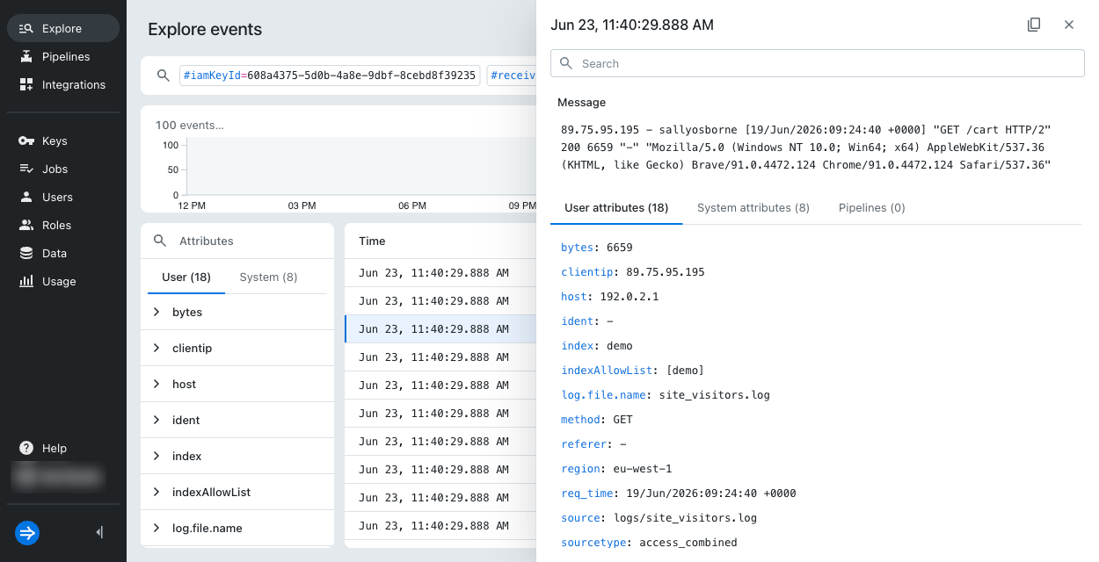Click the clientip key in event details

[x=587, y=272]
